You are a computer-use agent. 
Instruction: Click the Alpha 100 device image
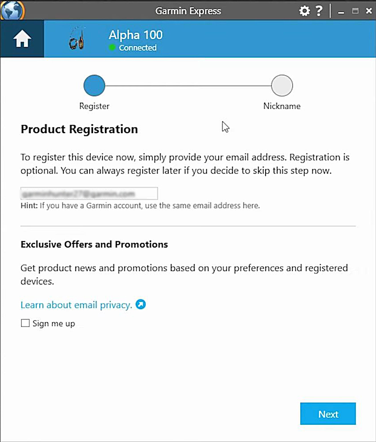[x=76, y=38]
